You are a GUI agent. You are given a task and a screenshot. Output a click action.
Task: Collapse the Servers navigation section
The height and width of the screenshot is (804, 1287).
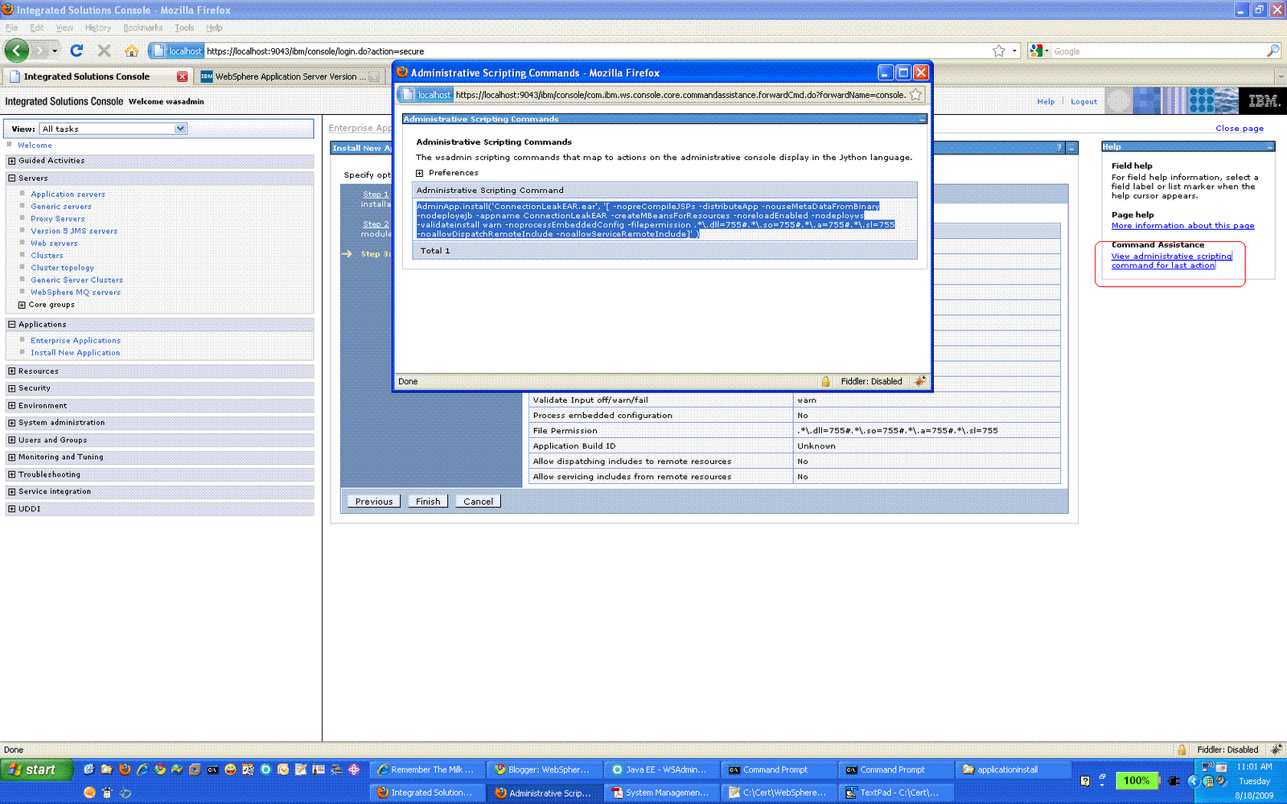point(12,178)
